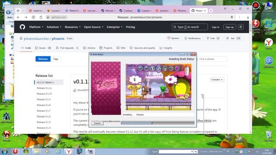Open the Internet Explorer taskbar icon
276x155 pixels.
pos(58,152)
